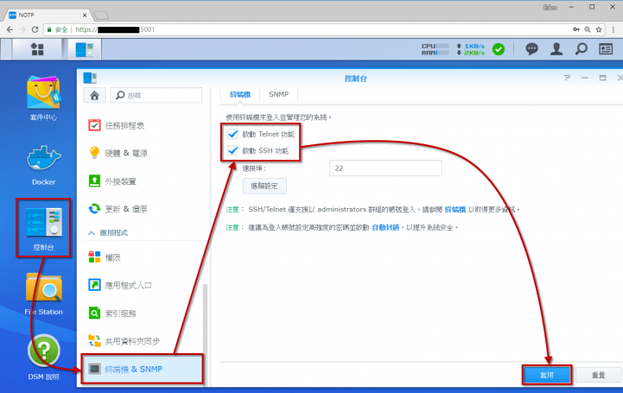Viewport: 623px width, 393px height.
Task: Open the 自動封鎖 link
Action: tap(385, 227)
